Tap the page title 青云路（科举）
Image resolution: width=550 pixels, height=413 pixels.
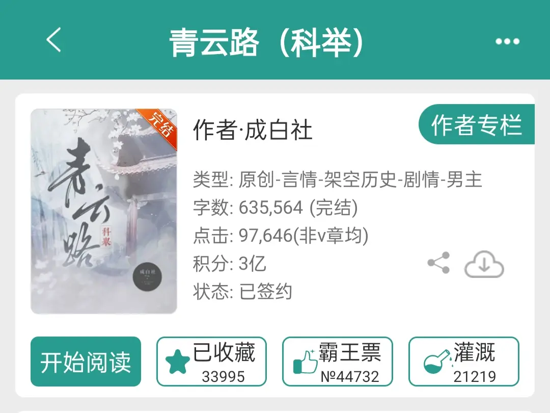point(266,42)
